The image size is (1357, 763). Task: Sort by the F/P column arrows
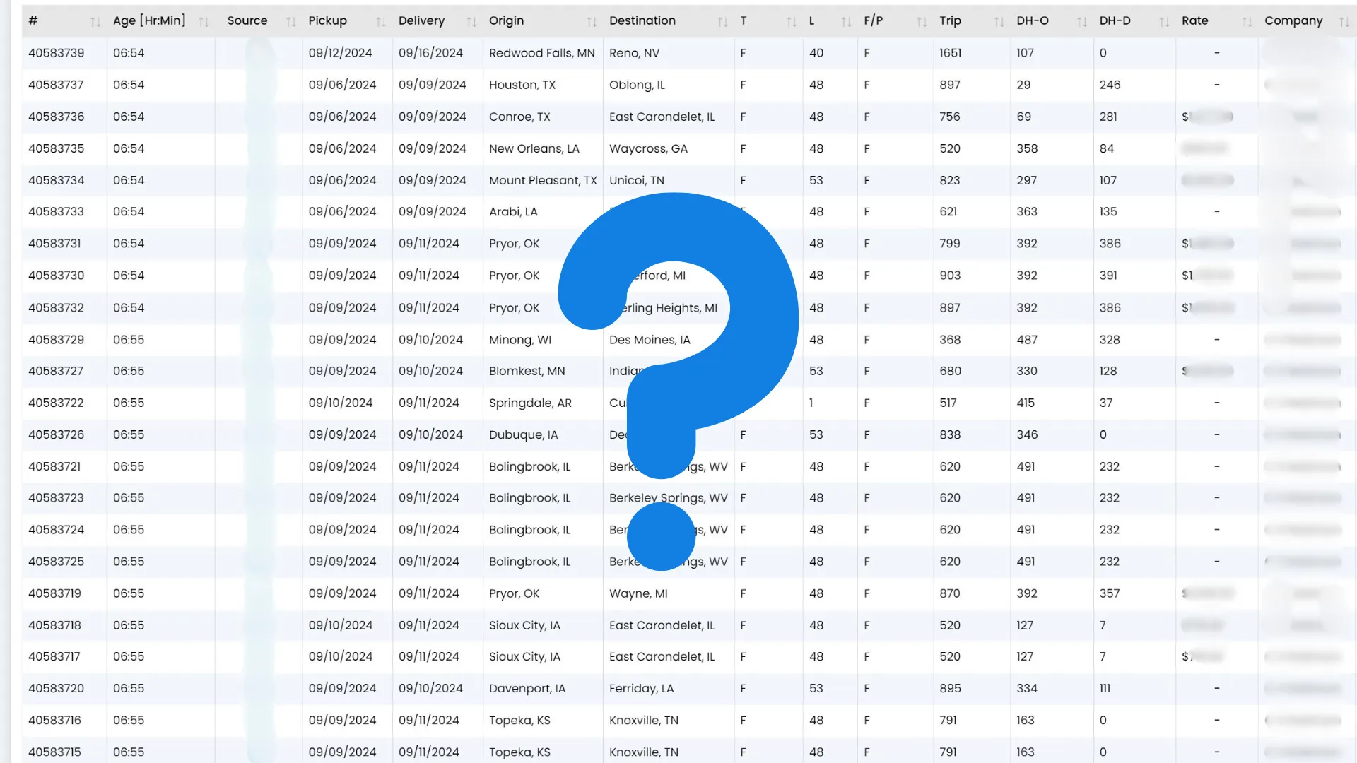click(922, 22)
